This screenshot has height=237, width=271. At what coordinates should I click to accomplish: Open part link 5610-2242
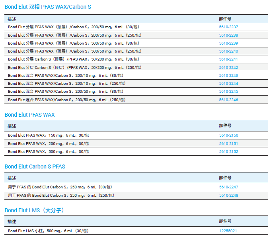[x=228, y=68]
